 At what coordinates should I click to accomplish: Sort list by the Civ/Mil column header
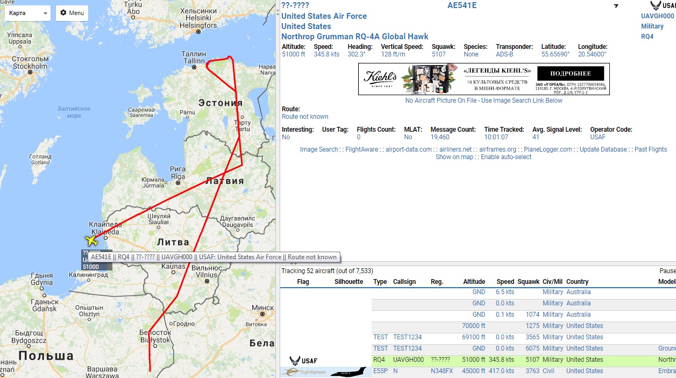click(552, 282)
